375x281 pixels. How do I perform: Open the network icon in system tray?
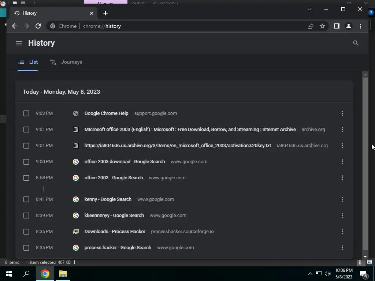click(x=319, y=274)
